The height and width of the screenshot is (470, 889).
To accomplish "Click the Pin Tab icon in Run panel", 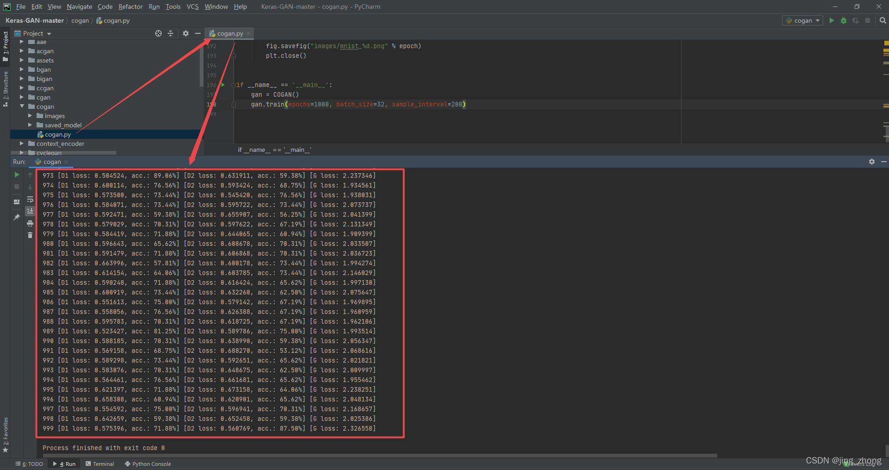I will click(x=17, y=217).
